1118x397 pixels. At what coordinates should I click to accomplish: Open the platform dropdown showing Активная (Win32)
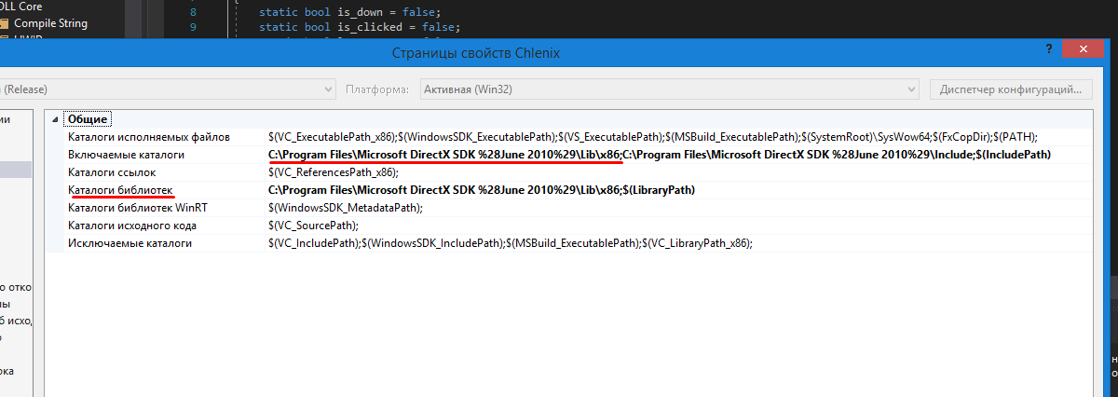point(669,89)
